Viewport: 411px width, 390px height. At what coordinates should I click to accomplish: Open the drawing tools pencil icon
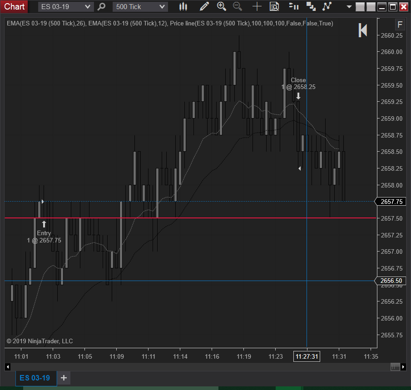(x=204, y=6)
